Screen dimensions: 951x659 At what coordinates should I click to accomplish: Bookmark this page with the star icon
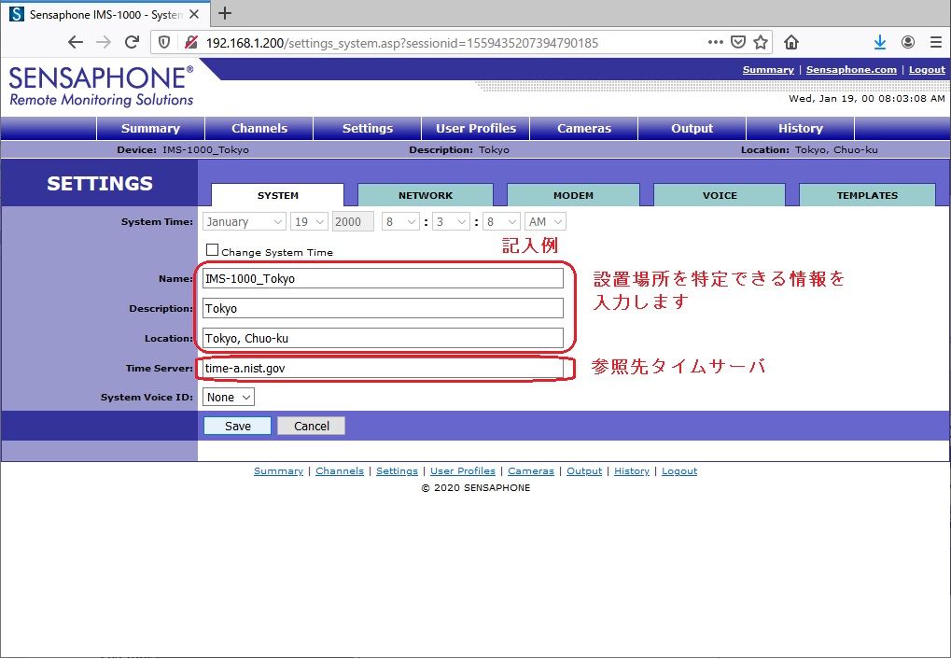[761, 43]
